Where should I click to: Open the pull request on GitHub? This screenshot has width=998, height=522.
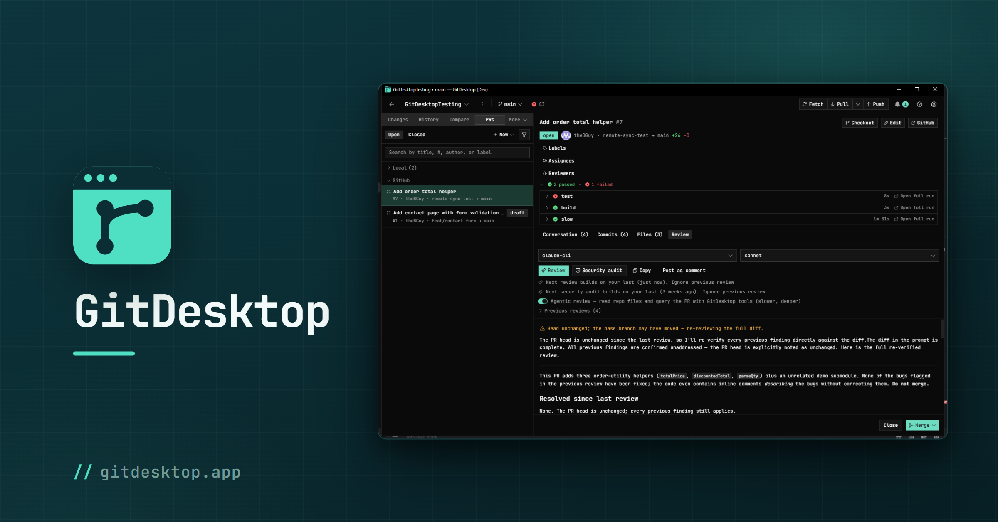pos(923,123)
